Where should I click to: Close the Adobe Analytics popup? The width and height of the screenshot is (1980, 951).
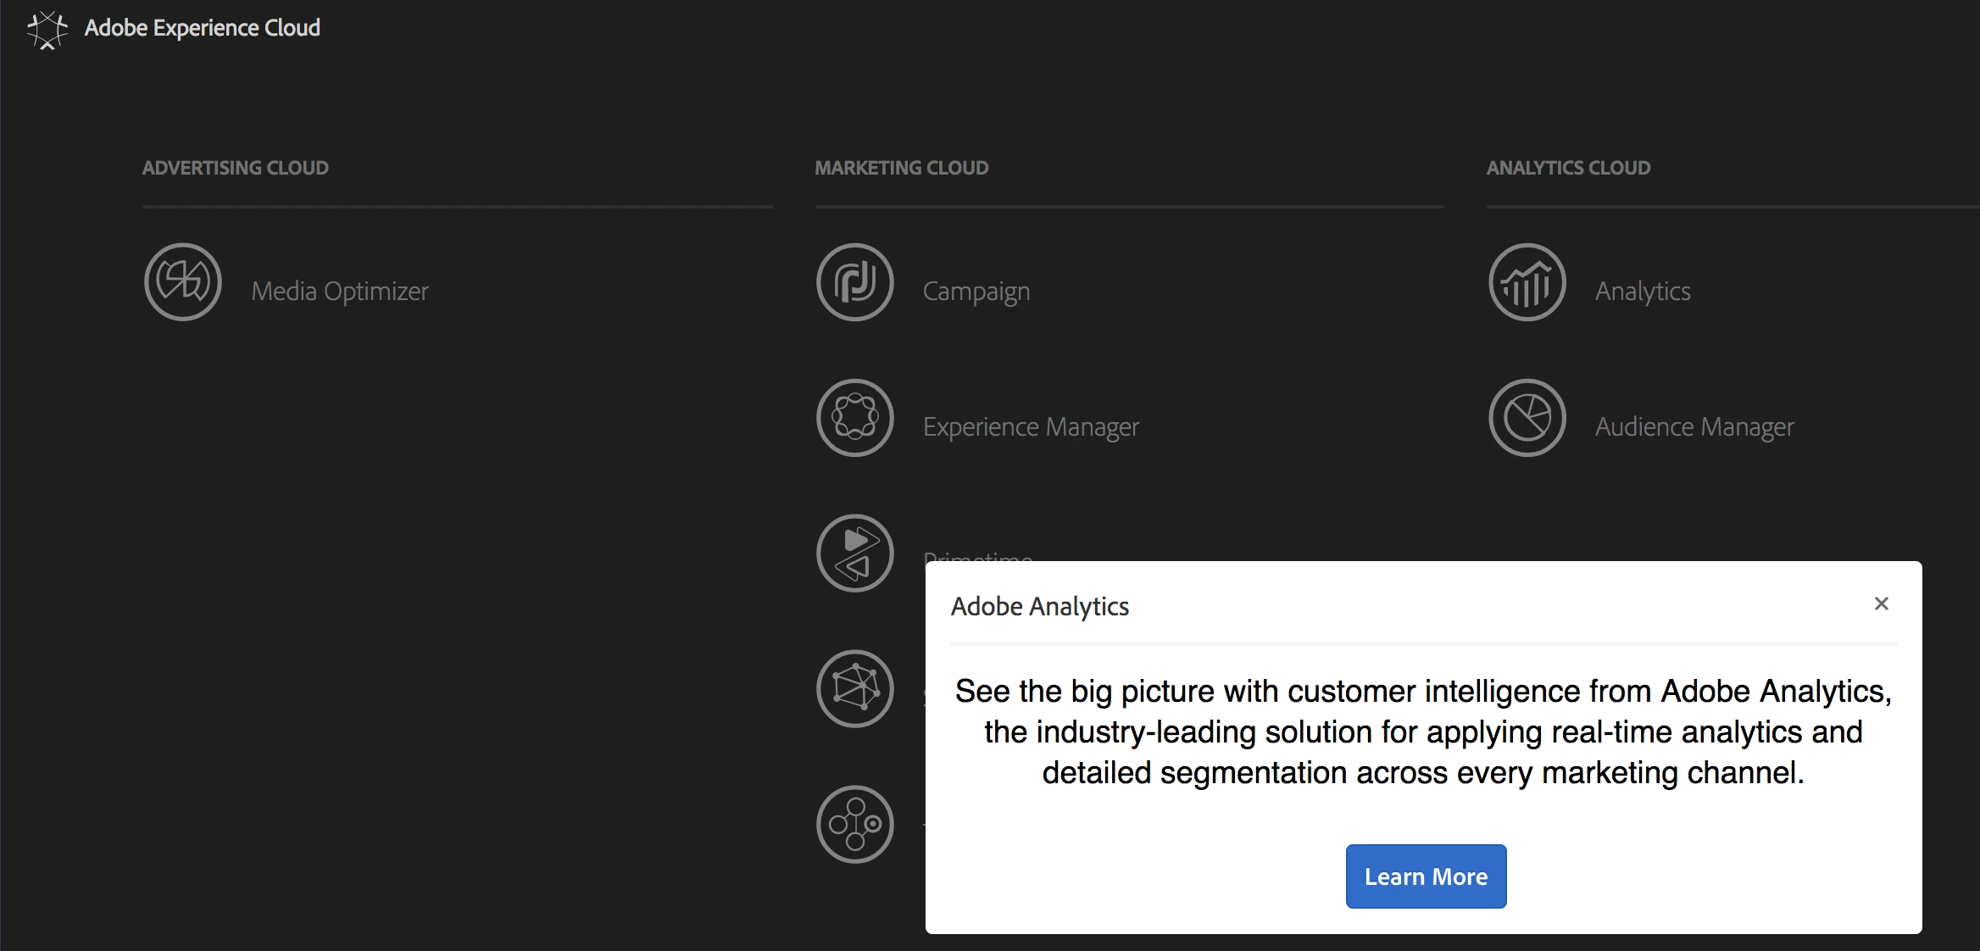[1881, 603]
